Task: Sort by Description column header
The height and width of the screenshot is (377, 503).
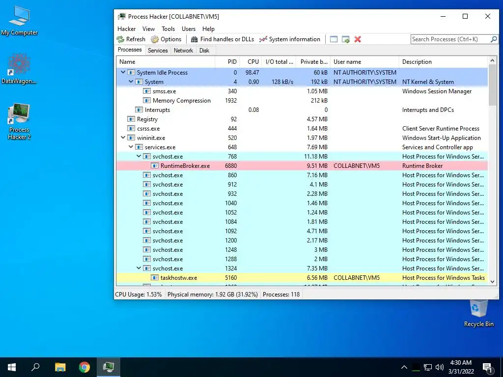Action: pyautogui.click(x=444, y=62)
